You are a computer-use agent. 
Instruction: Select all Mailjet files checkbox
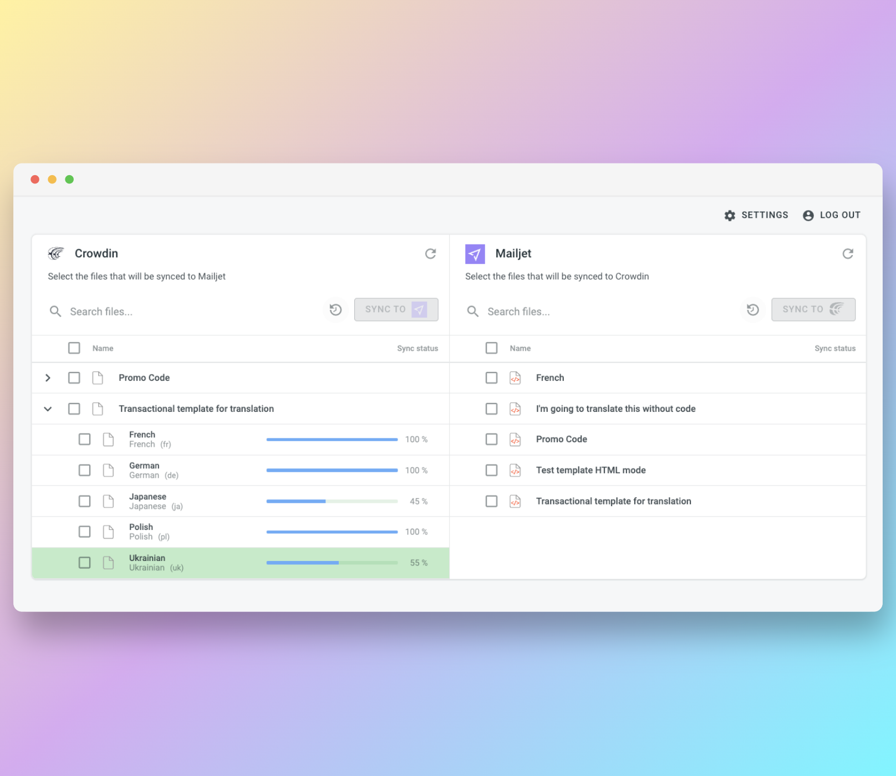[x=491, y=348]
